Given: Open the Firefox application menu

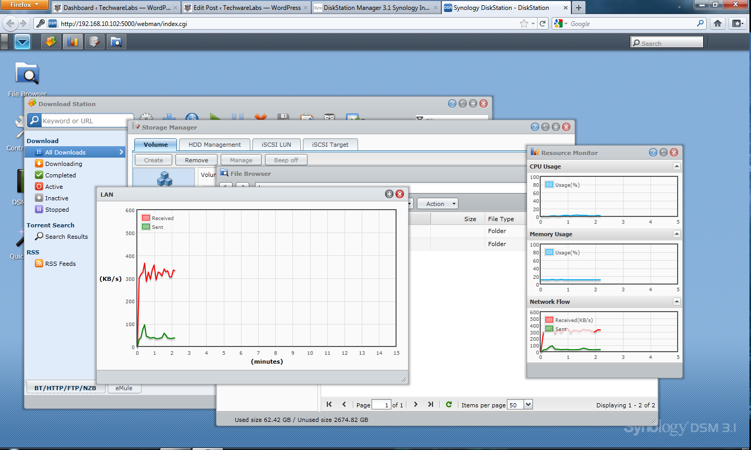Looking at the screenshot, I should (x=24, y=5).
